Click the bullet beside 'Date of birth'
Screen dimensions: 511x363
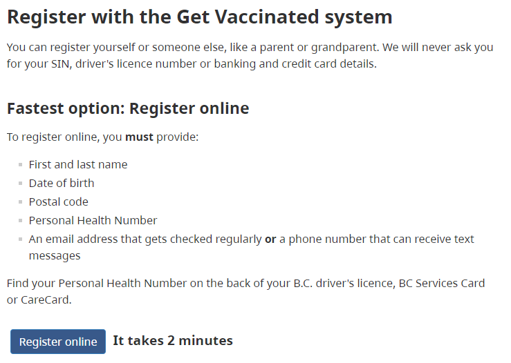click(x=21, y=184)
